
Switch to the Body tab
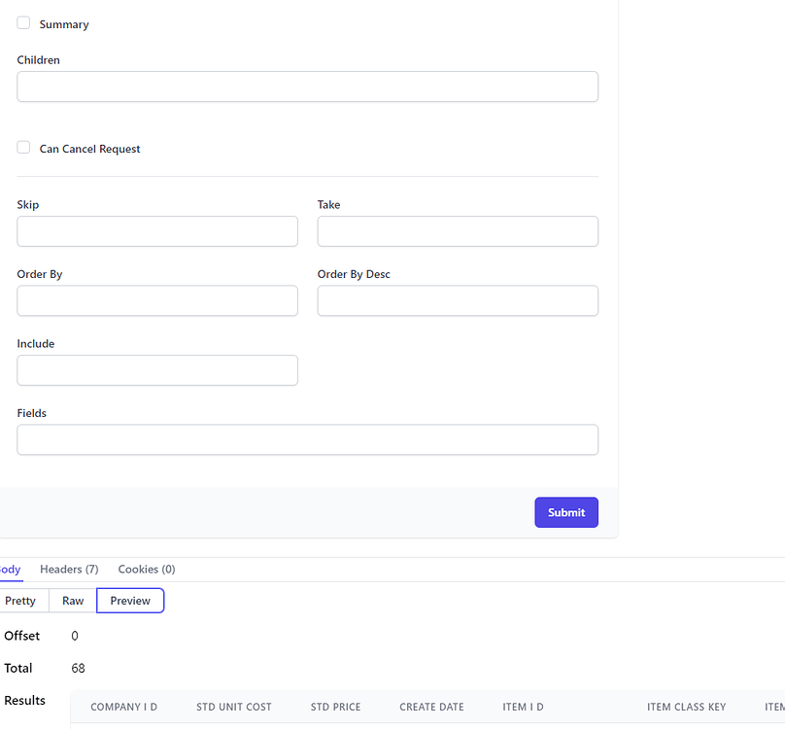pyautogui.click(x=10, y=570)
